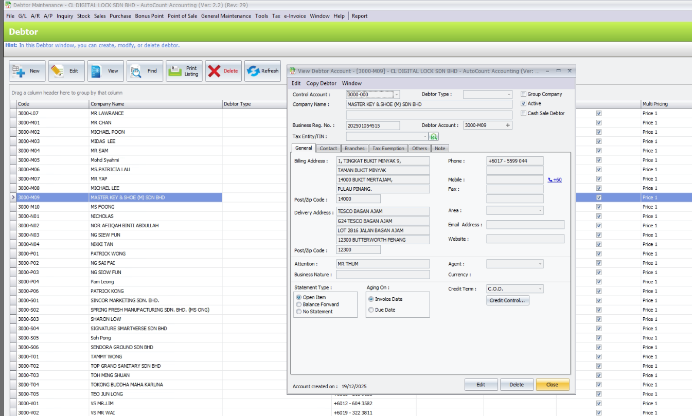Select the SINCOR MARKETING SDN. BHD. row
This screenshot has height=416, width=692.
coord(351,300)
